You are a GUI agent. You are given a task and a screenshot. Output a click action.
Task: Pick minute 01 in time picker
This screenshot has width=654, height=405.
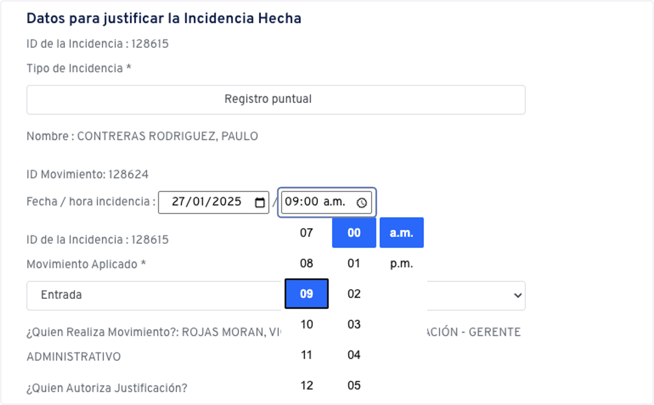tap(354, 263)
